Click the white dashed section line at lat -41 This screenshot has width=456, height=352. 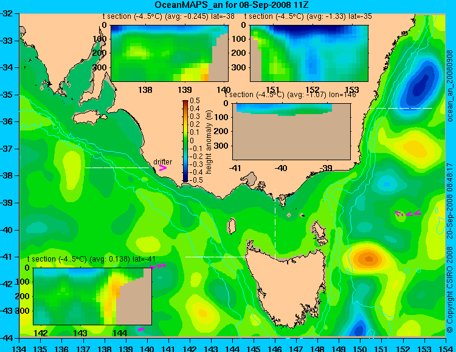217,257
